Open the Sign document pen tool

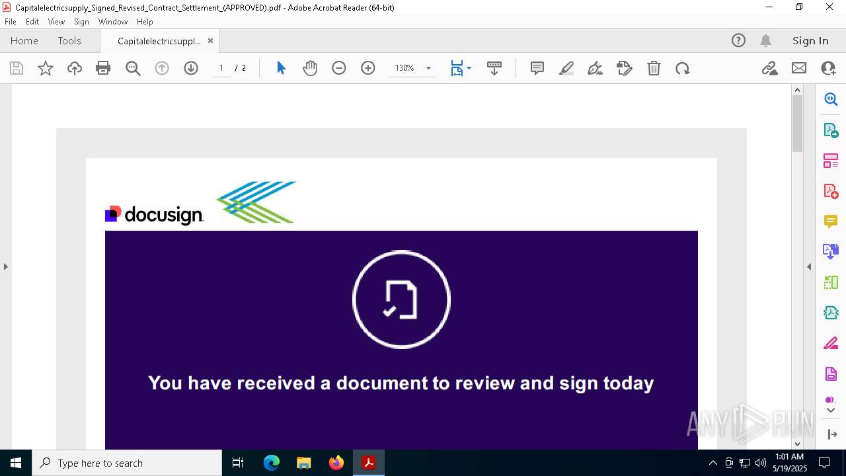pyautogui.click(x=596, y=68)
